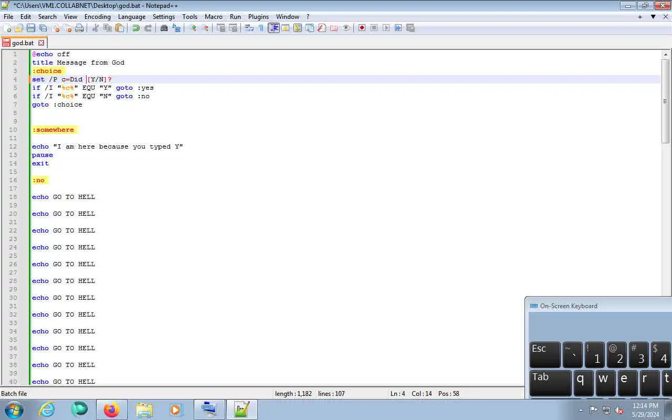Open the Encoding menu
The height and width of the screenshot is (420, 672).
[98, 17]
